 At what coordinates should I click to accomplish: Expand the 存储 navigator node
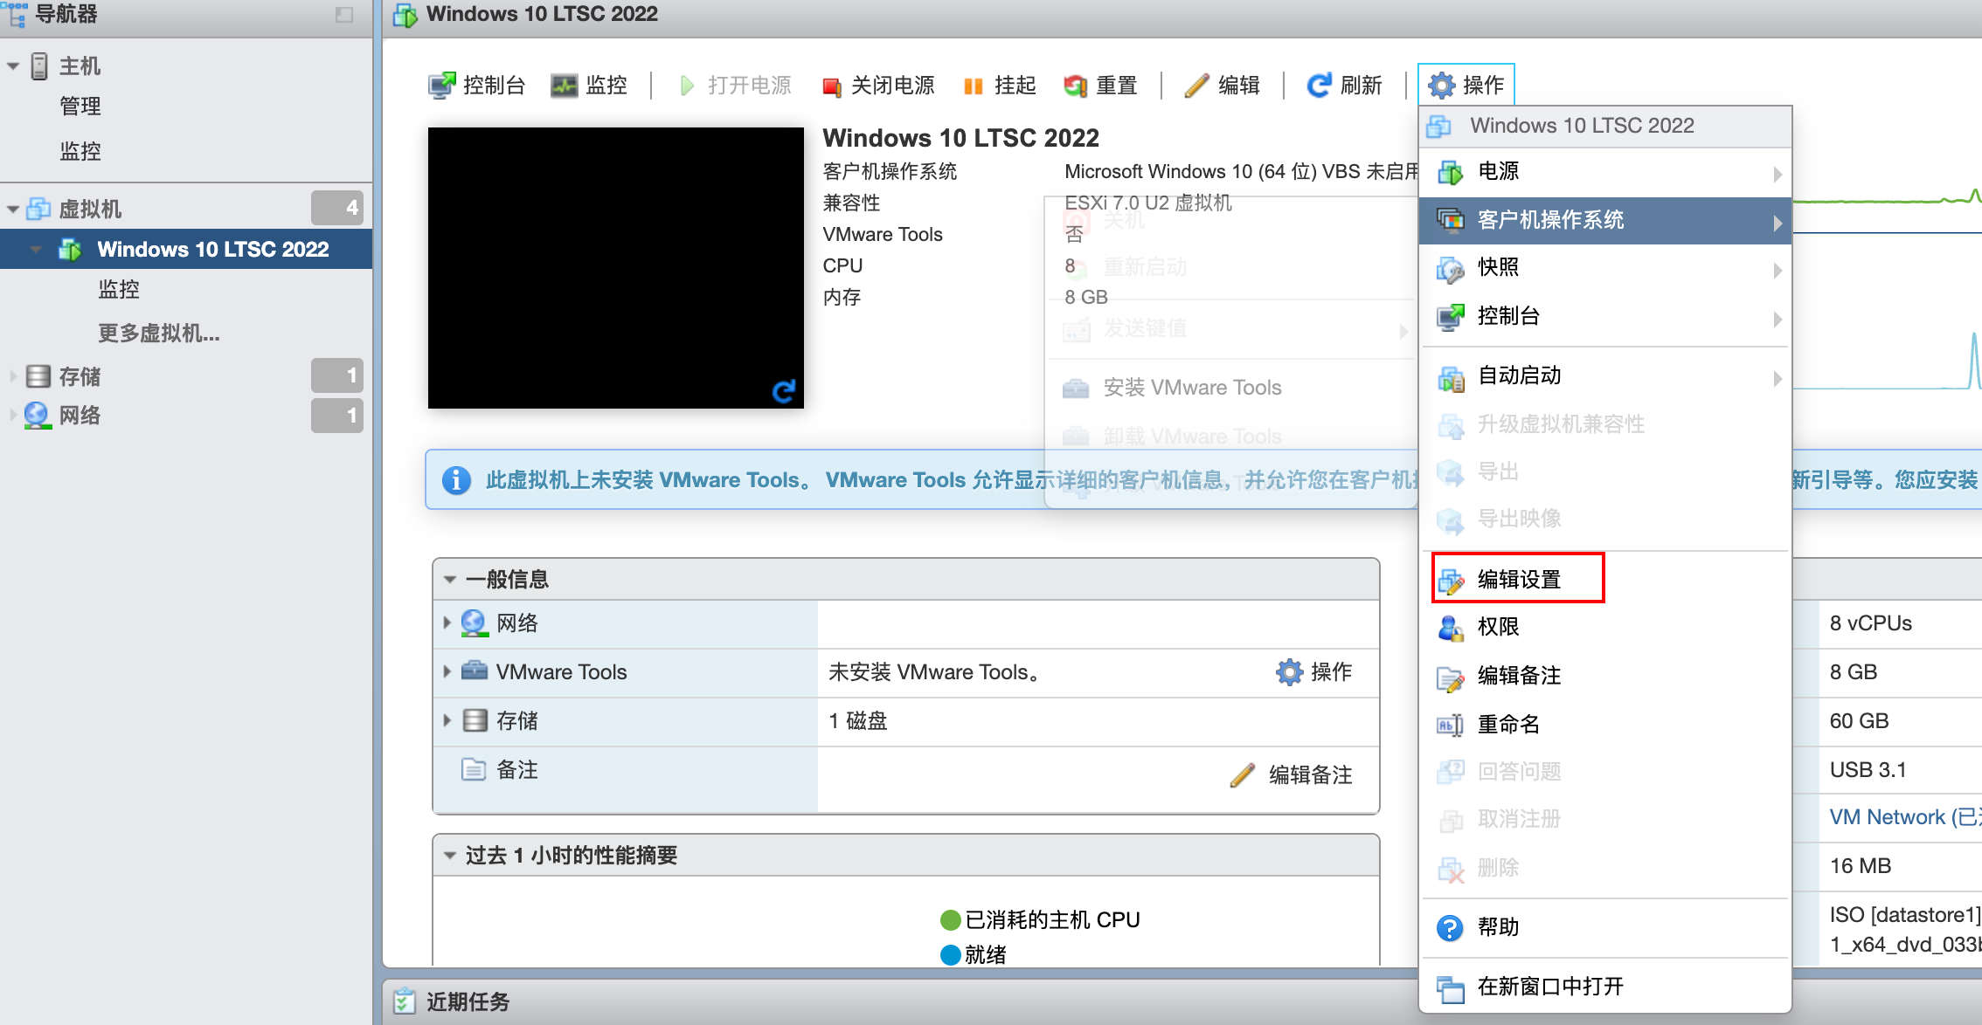(13, 377)
